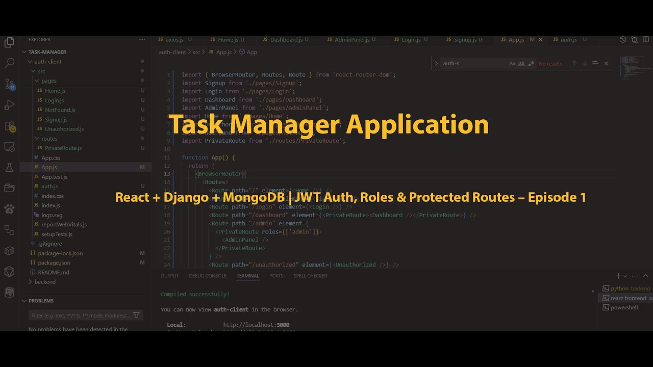Open the DEBUG CONSOLE panel tab
Screen dimensions: 653x367
pos(208,276)
